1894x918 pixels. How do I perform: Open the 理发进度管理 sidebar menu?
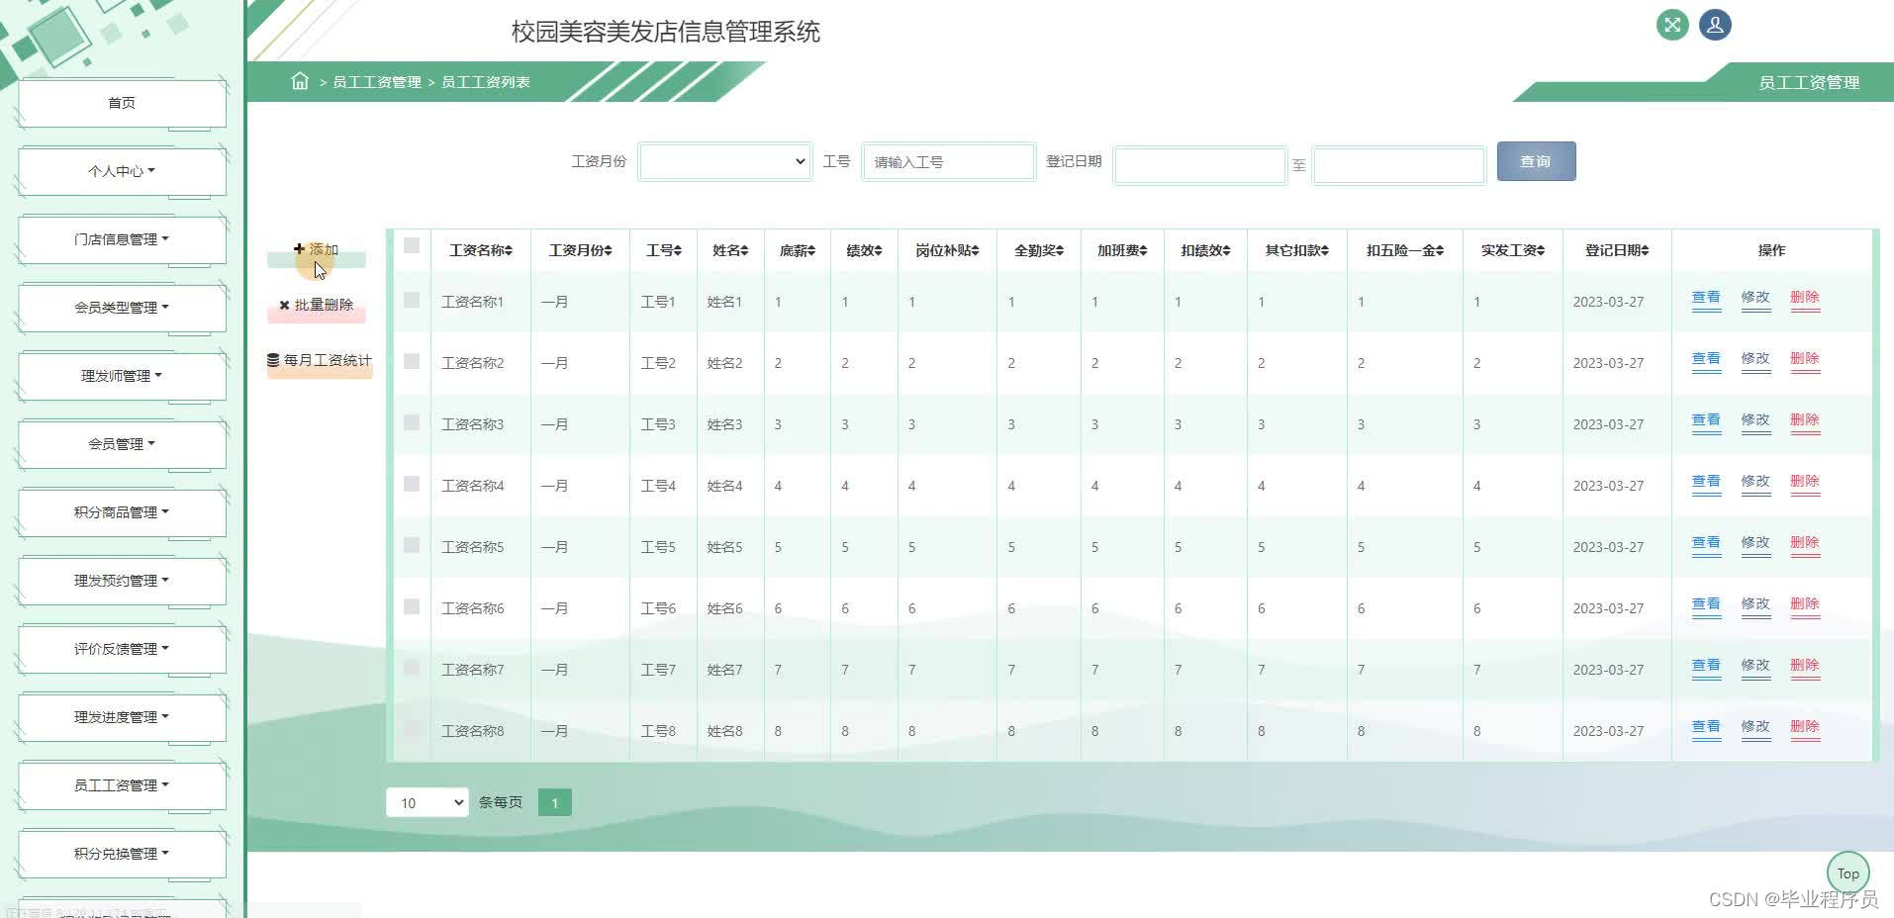point(122,717)
